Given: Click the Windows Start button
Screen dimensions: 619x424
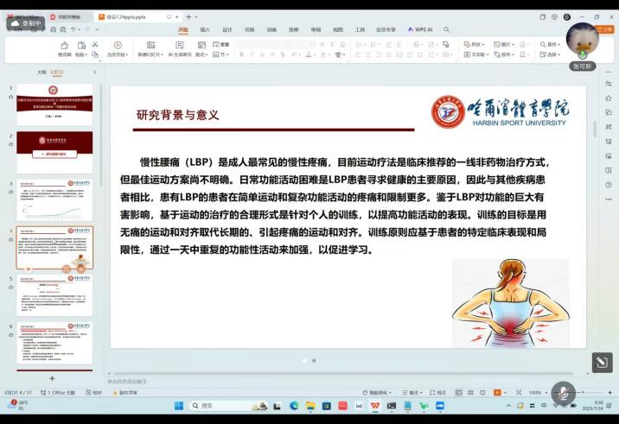Looking at the screenshot, I should click(x=179, y=406).
